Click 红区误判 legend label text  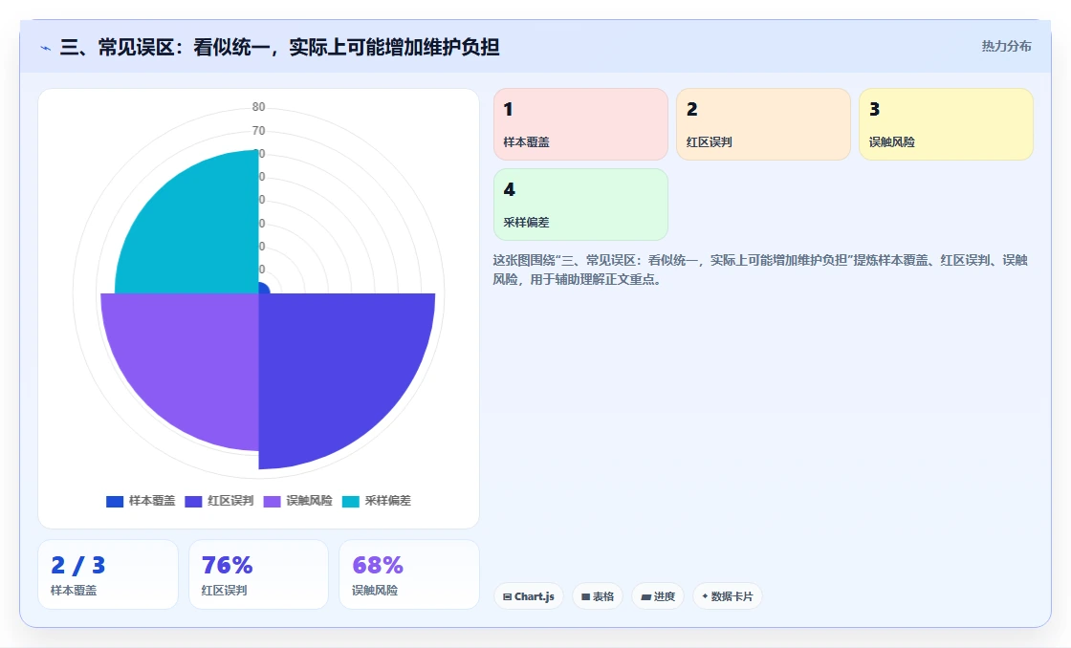click(x=230, y=501)
